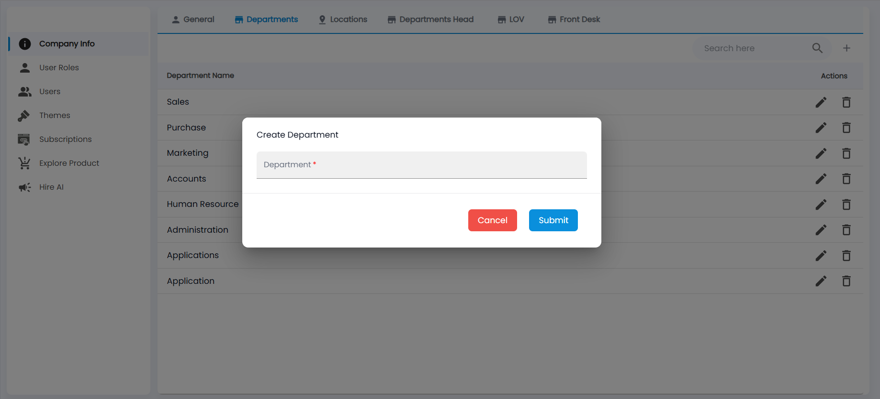Edit the Purchase department row

[821, 128]
